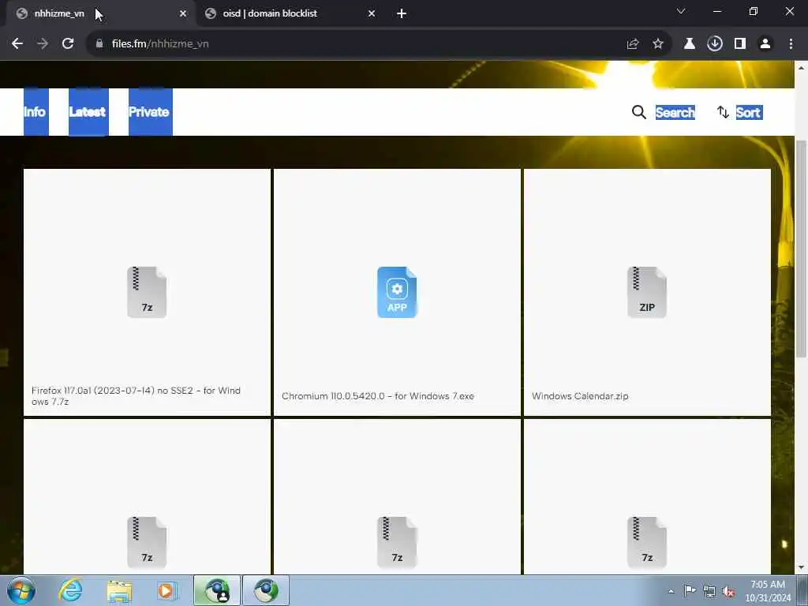Open the tab search chevron dropdown
This screenshot has height=606, width=808.
[681, 11]
